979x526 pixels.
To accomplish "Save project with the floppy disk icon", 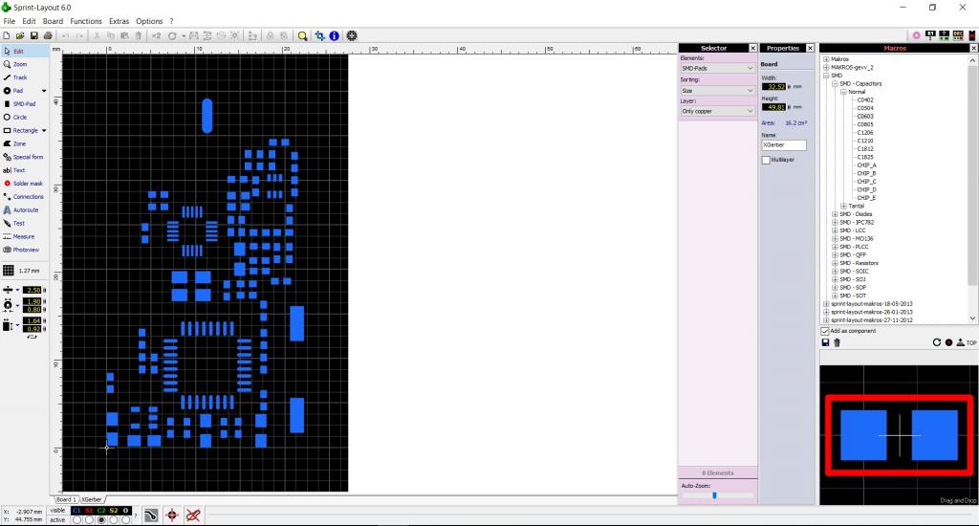I will [33, 36].
